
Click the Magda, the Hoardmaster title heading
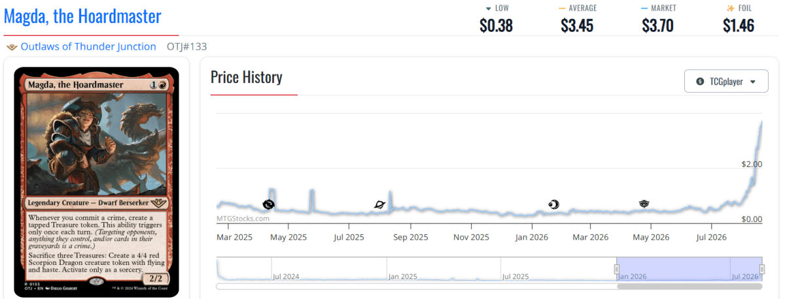click(82, 16)
